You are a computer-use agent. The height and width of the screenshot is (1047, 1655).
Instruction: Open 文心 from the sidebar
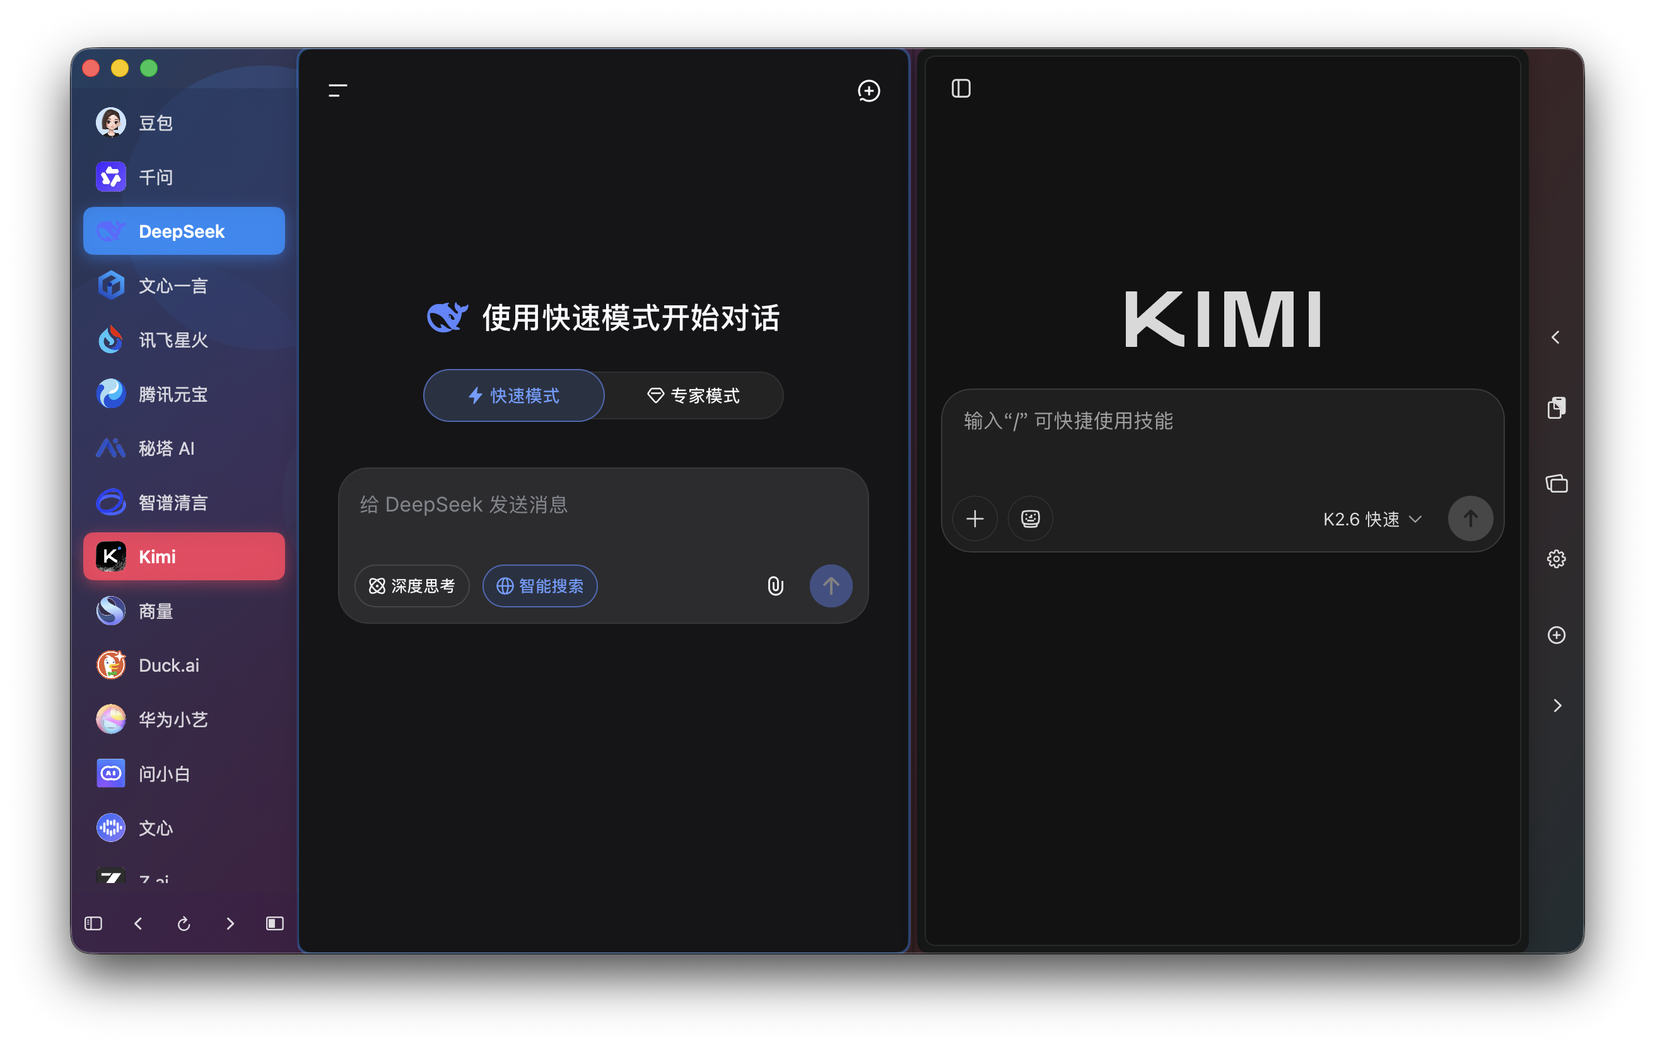click(x=184, y=828)
